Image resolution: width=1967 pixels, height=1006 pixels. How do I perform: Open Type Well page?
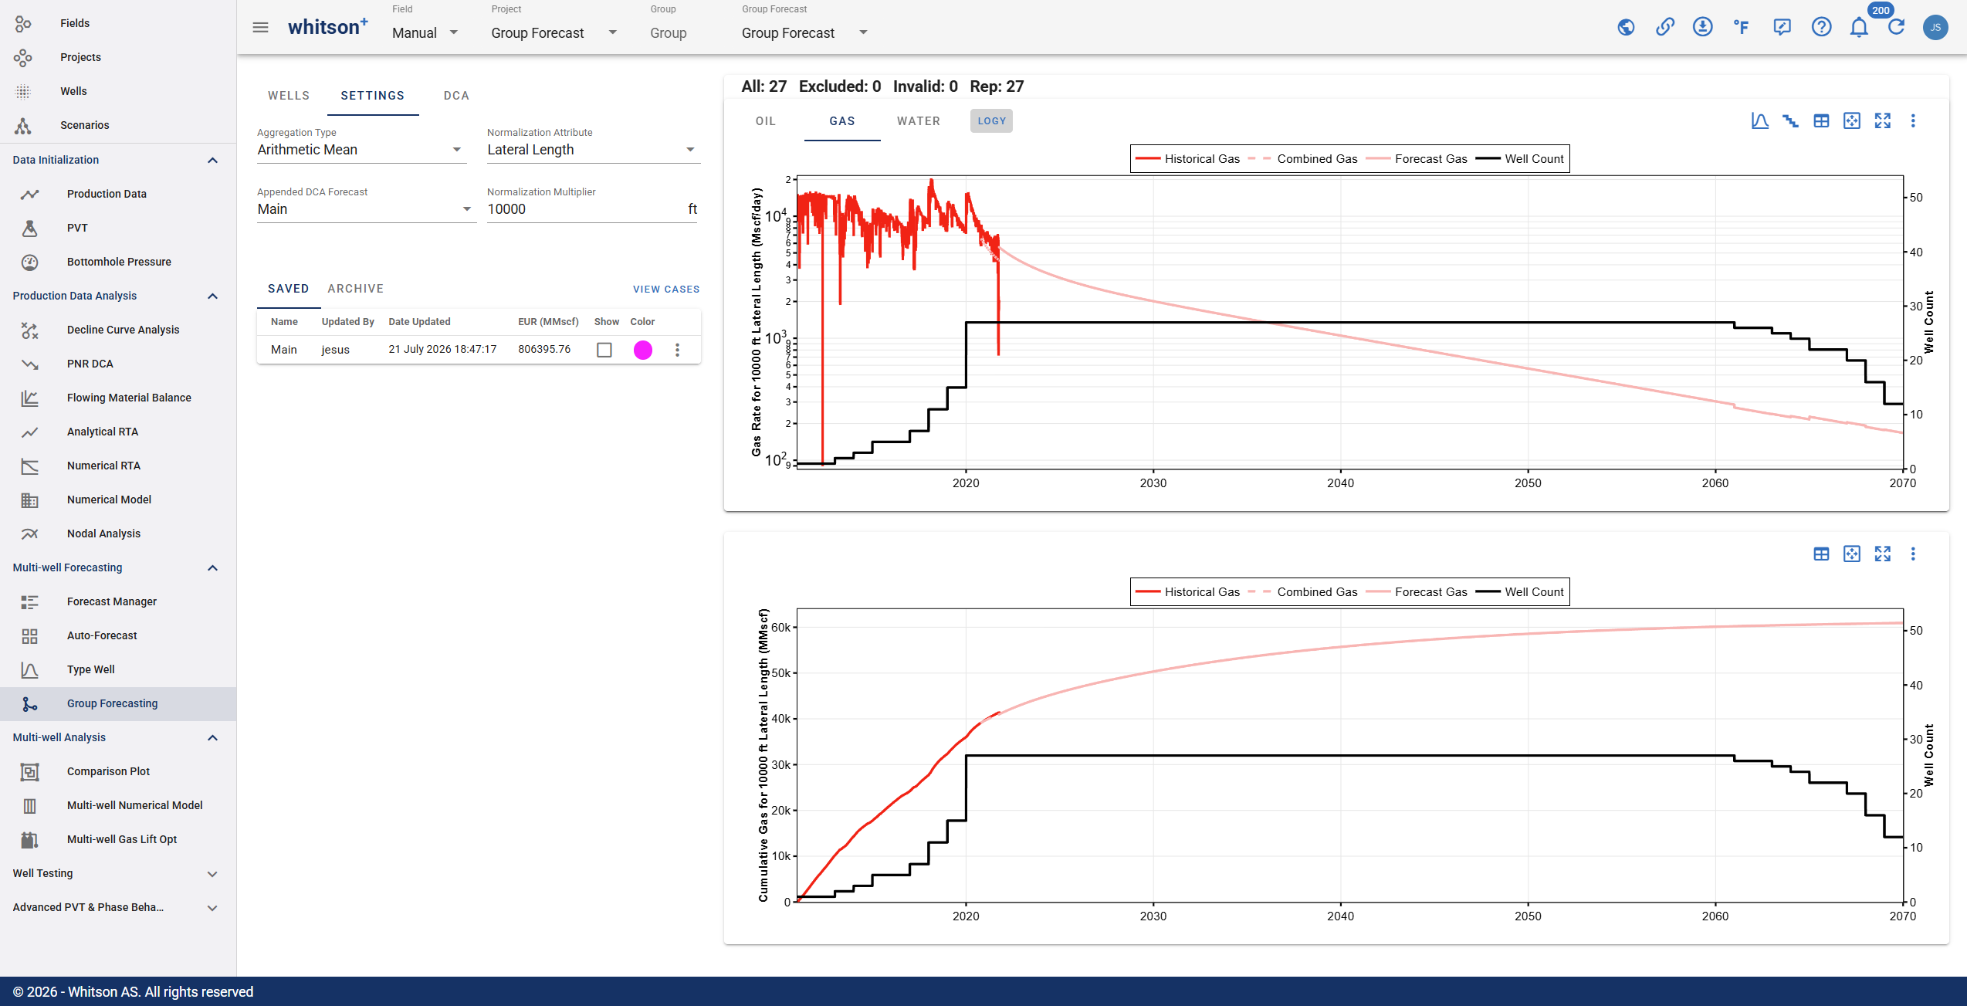click(90, 669)
